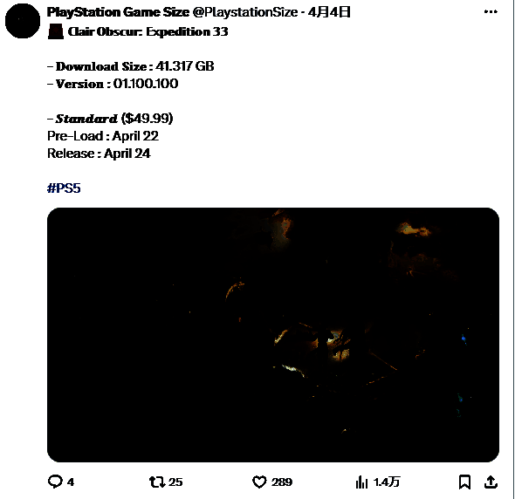
Task: Open the three-dot more options menu
Action: (491, 11)
